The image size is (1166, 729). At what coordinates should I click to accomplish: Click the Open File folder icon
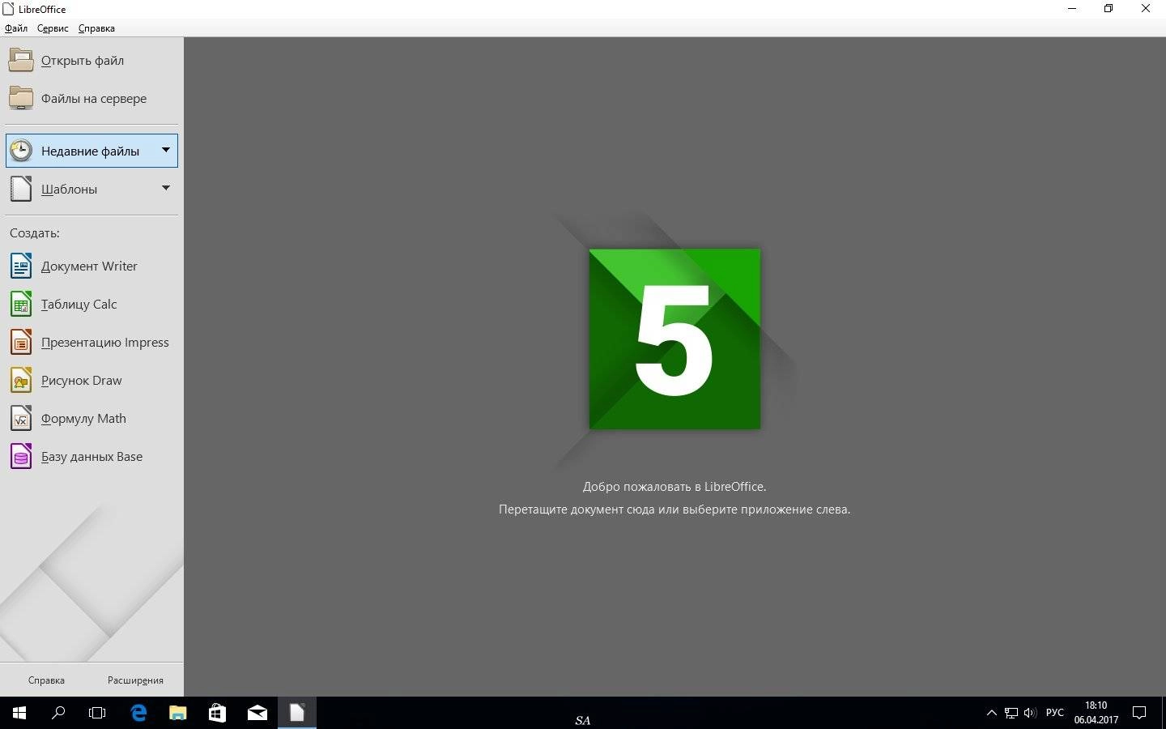21,60
